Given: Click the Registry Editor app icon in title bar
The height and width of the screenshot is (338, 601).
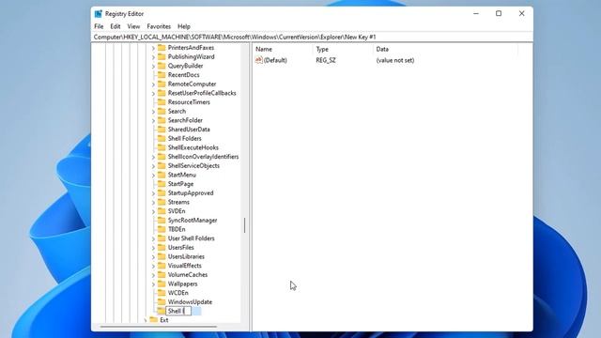Looking at the screenshot, I should tap(99, 14).
